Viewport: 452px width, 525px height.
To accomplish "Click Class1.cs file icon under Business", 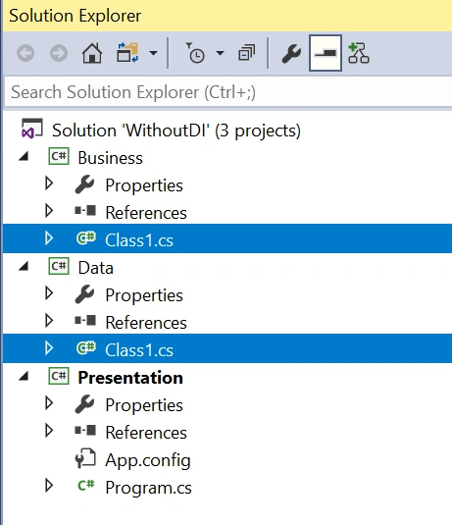I will coord(85,238).
